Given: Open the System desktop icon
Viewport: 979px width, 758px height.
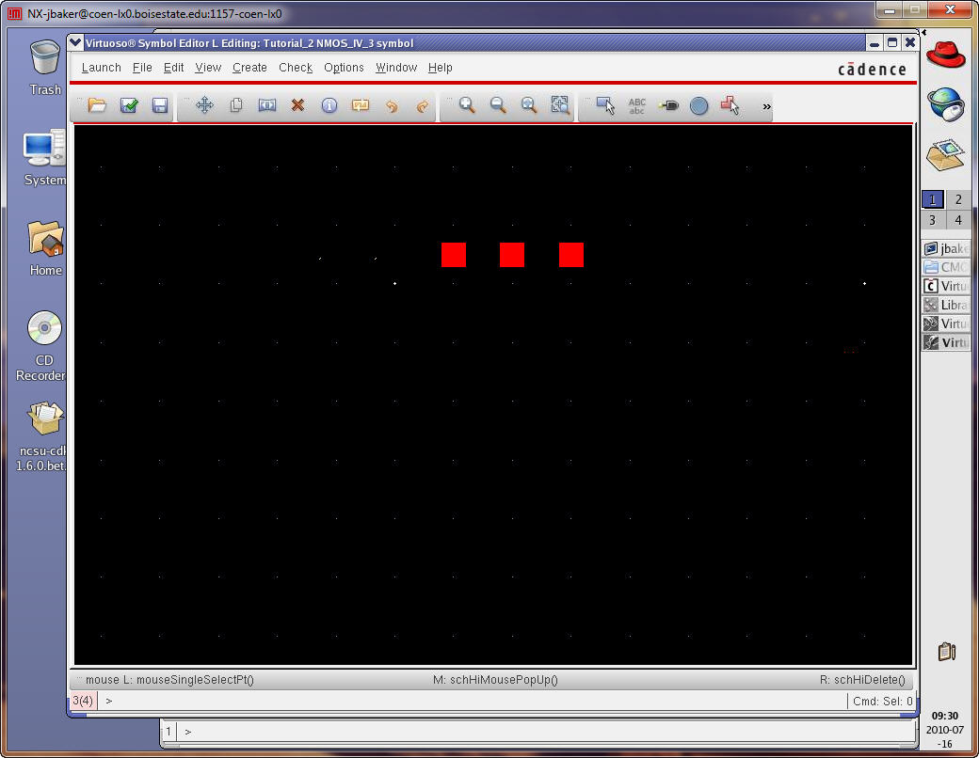Looking at the screenshot, I should (x=45, y=158).
